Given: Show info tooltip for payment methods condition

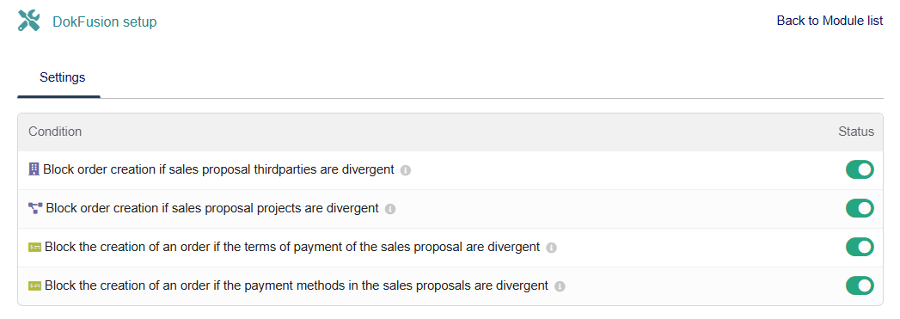Looking at the screenshot, I should [x=560, y=286].
